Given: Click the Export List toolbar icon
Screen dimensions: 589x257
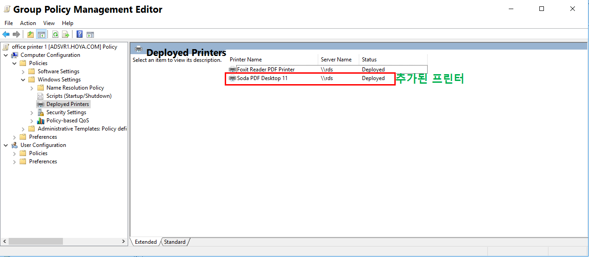Looking at the screenshot, I should [x=66, y=34].
